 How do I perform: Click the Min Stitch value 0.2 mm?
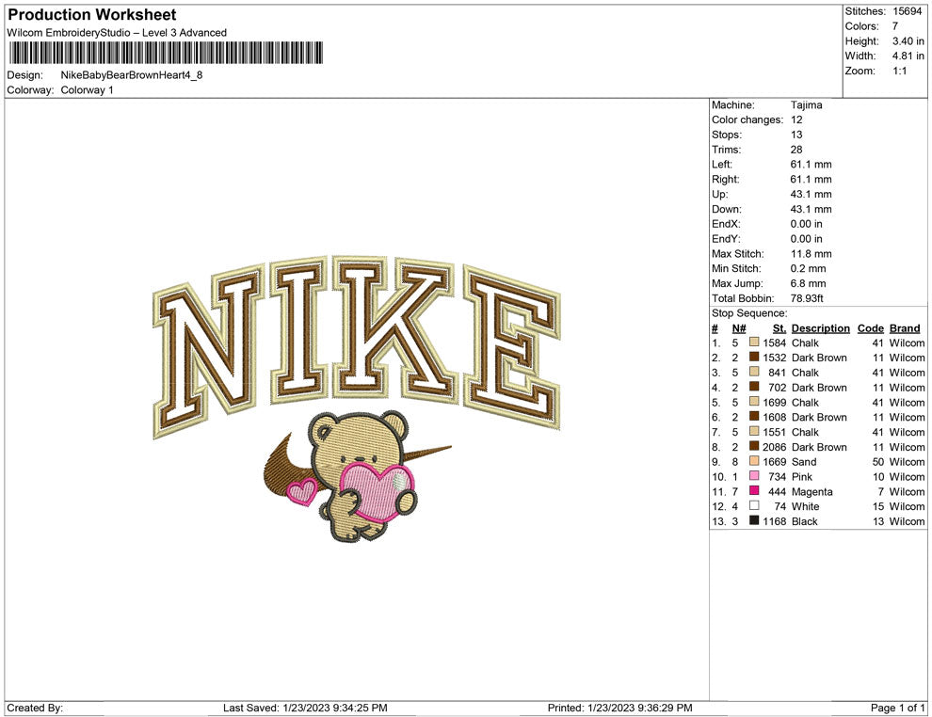[x=808, y=268]
